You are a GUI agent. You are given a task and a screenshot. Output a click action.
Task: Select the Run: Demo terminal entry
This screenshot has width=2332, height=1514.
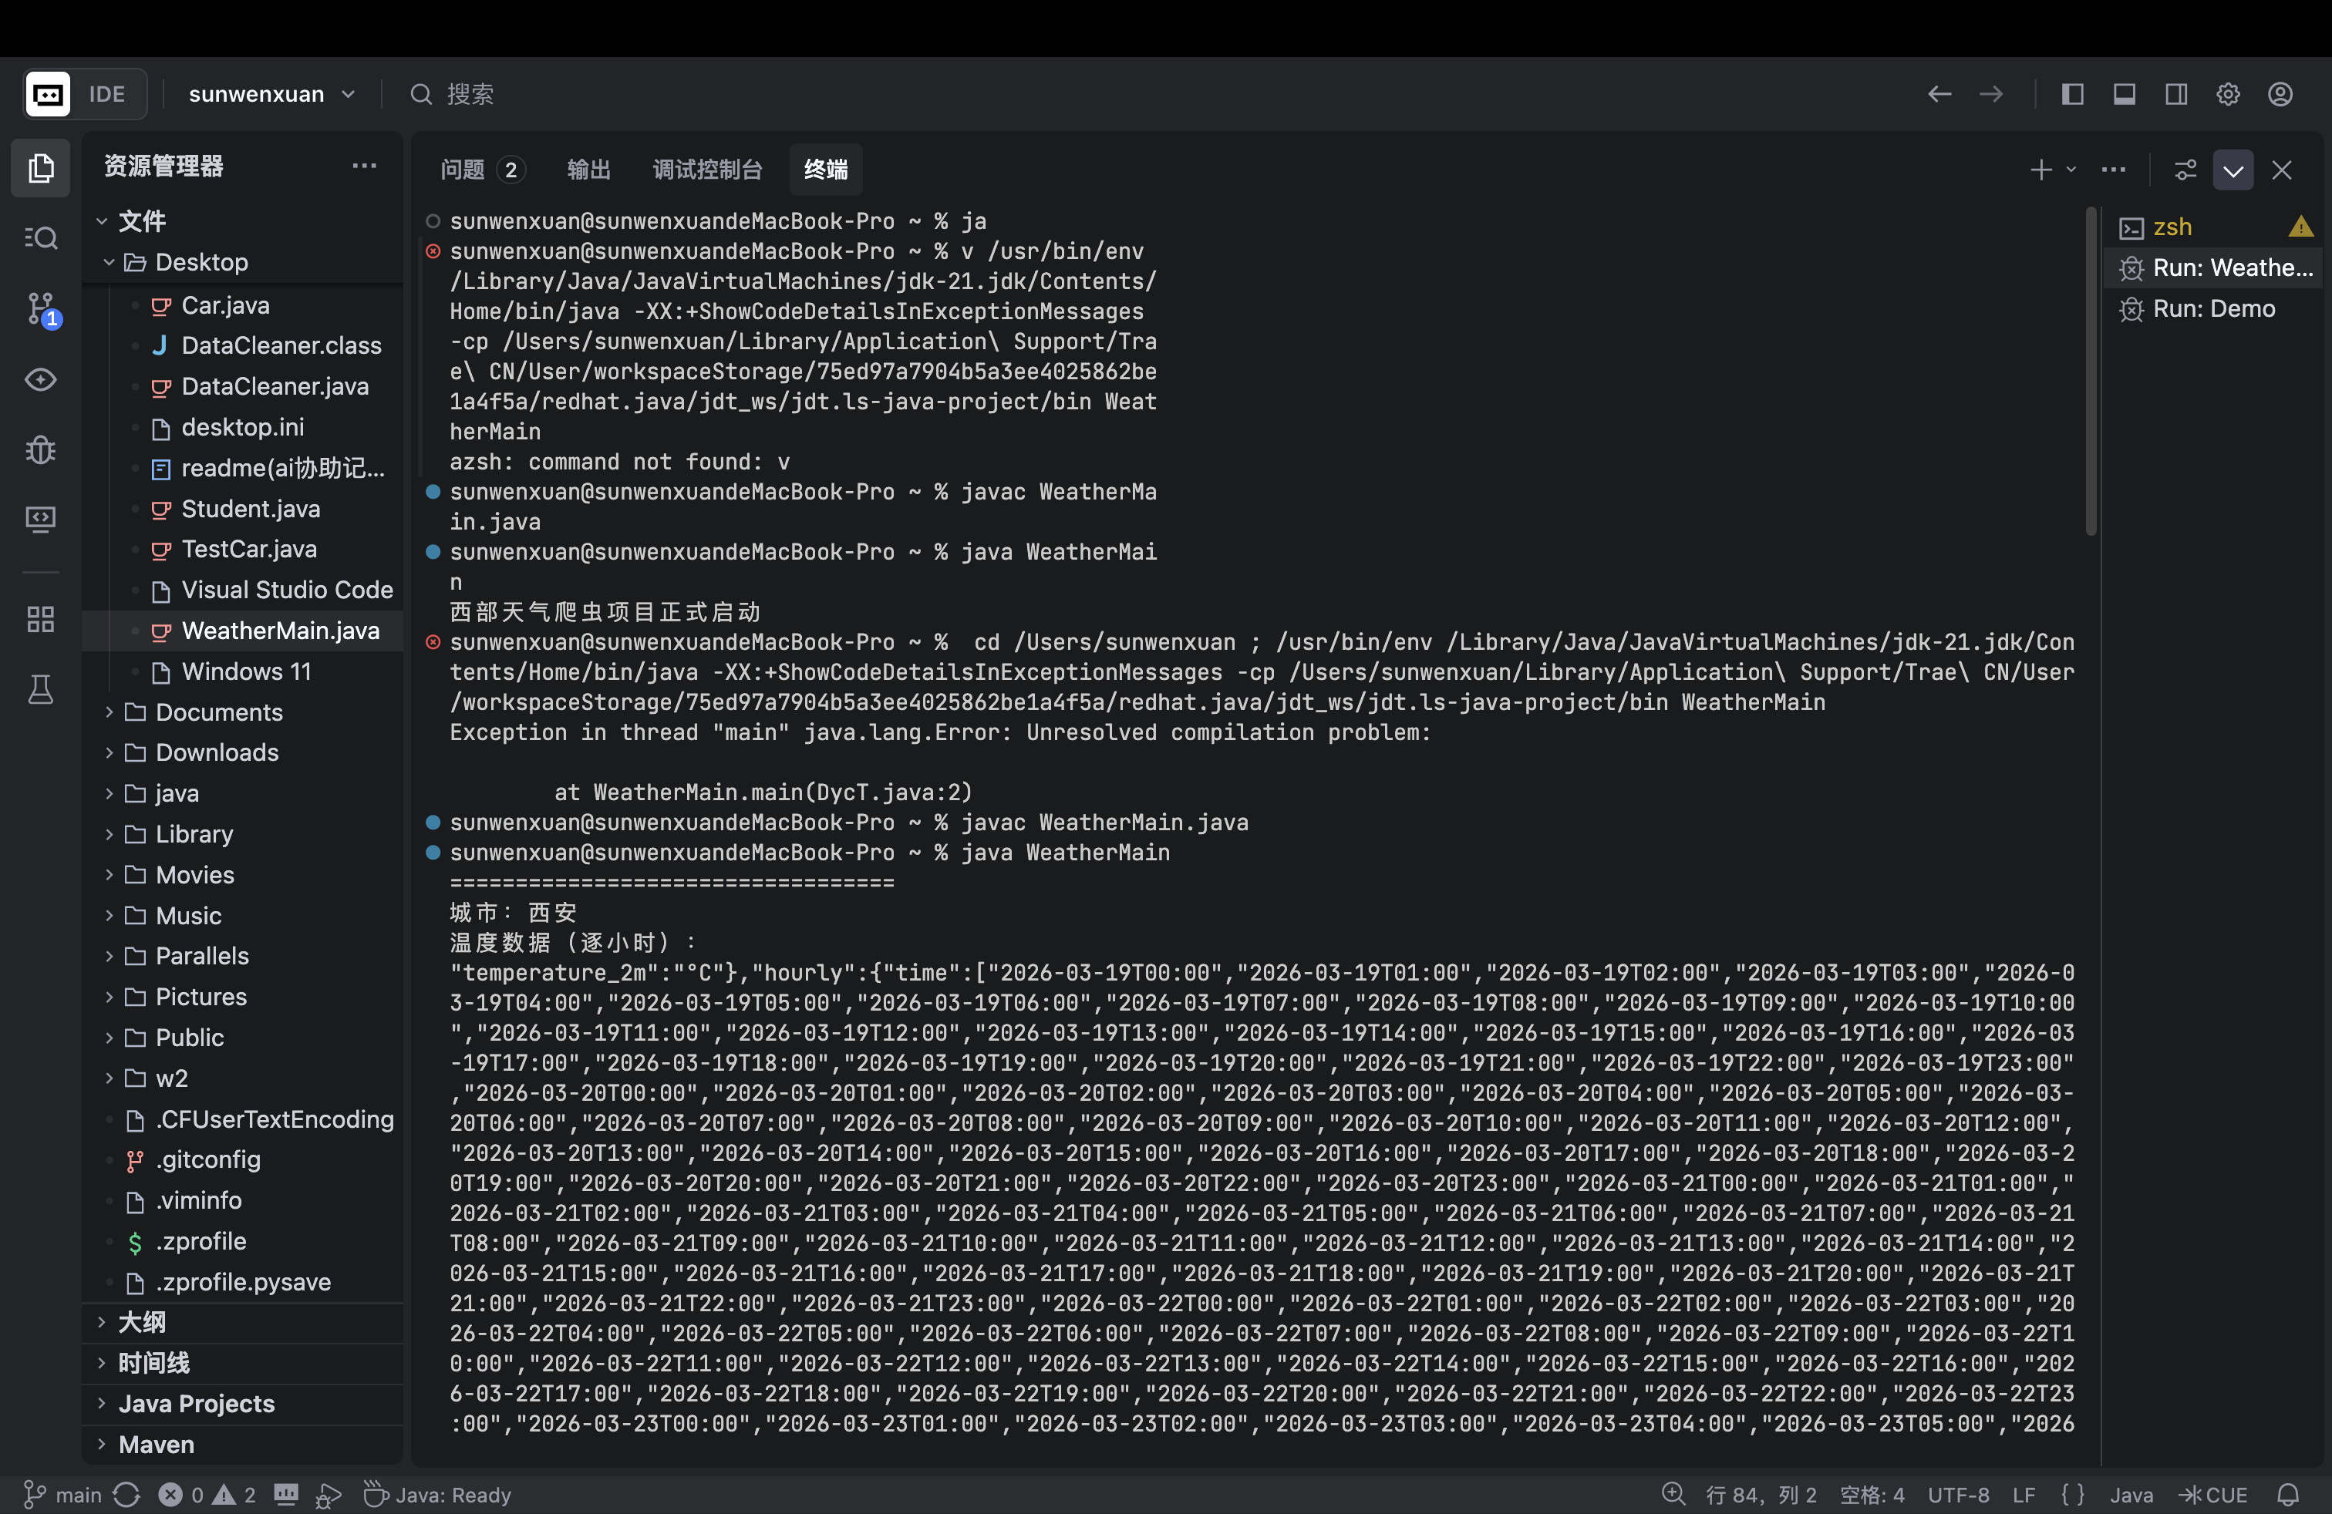[x=2213, y=308]
